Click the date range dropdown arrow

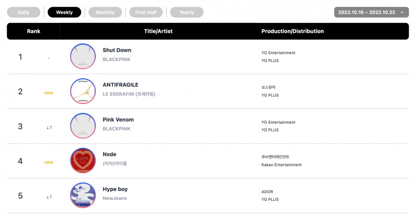(402, 13)
